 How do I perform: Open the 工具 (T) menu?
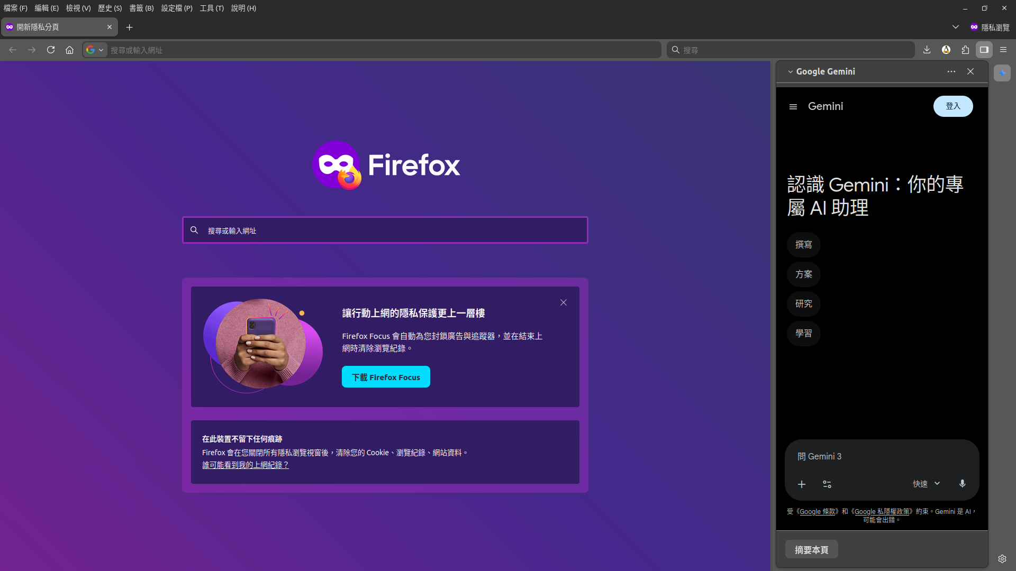(212, 8)
